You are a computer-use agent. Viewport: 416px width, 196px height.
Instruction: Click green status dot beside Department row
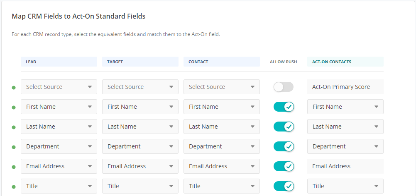click(14, 147)
